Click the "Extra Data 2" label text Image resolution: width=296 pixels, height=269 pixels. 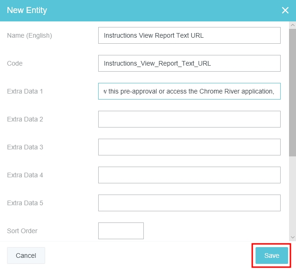pos(25,119)
